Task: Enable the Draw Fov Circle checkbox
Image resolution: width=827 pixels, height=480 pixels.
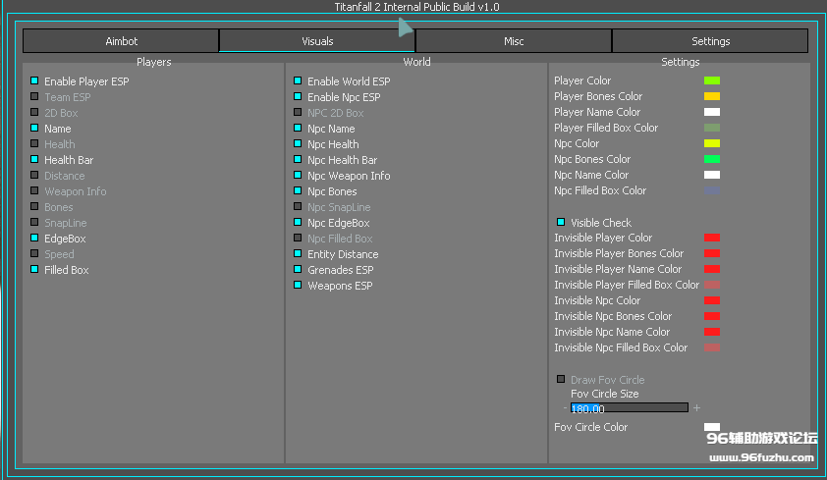Action: 561,380
